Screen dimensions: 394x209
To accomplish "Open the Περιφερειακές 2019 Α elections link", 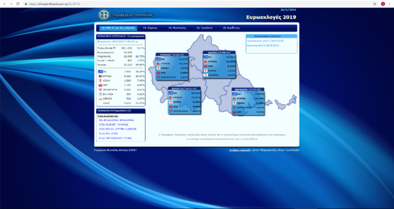I will coord(265,41).
